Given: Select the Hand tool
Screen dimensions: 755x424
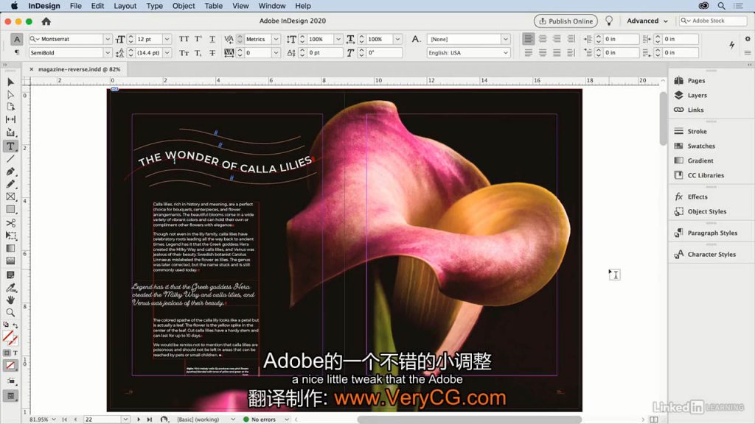Looking at the screenshot, I should pos(10,300).
